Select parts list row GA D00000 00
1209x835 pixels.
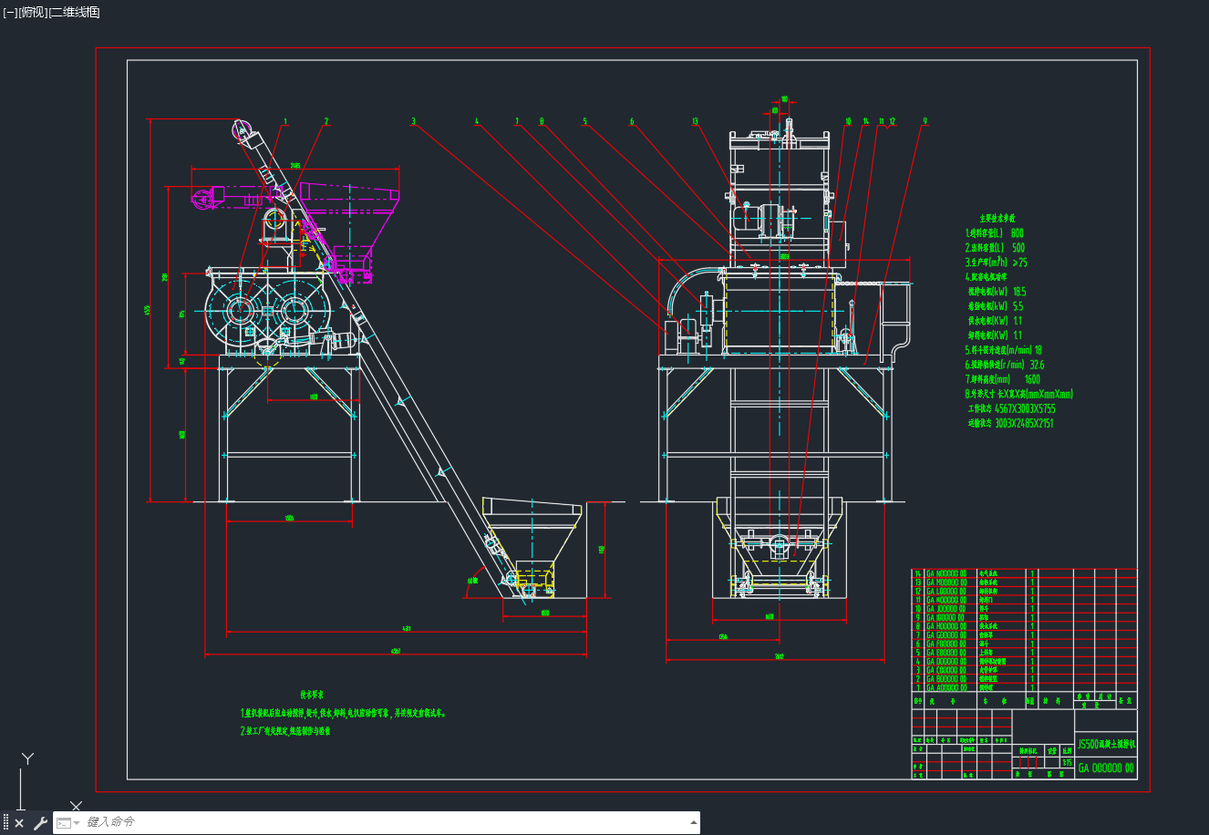1024,662
